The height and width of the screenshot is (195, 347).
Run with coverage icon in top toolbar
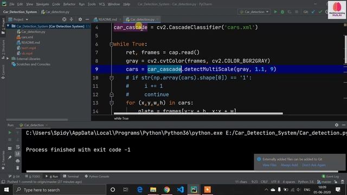[x=290, y=12]
